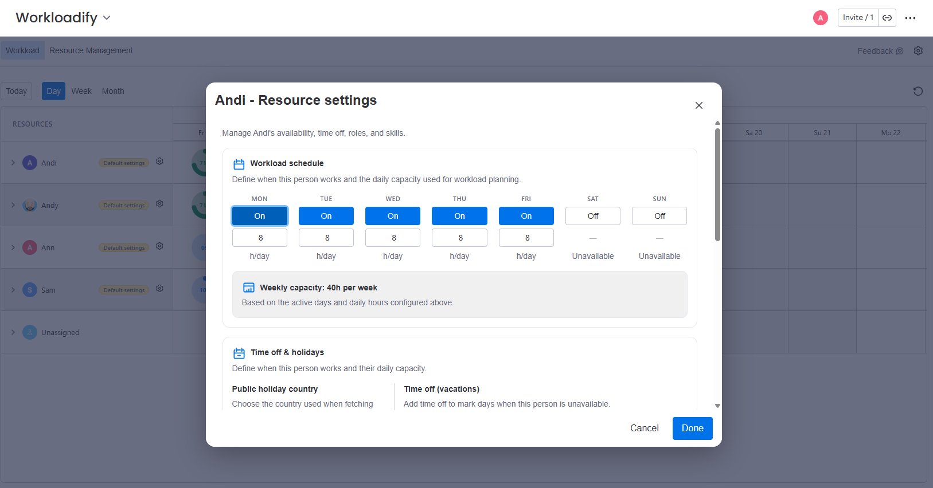Image resolution: width=933 pixels, height=488 pixels.
Task: Click the Today button
Action: [17, 91]
